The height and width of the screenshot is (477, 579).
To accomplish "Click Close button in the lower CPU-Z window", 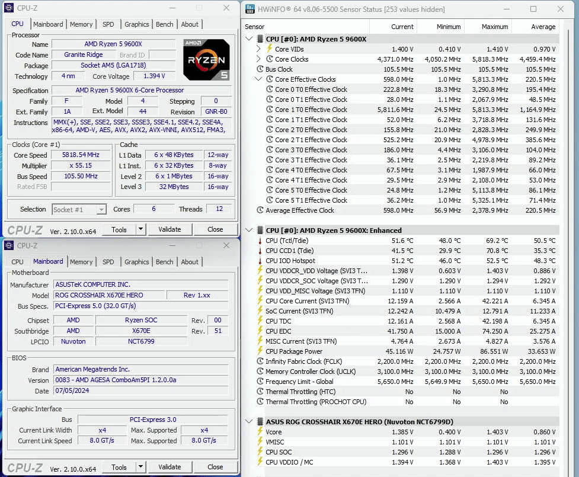I will pos(215,467).
